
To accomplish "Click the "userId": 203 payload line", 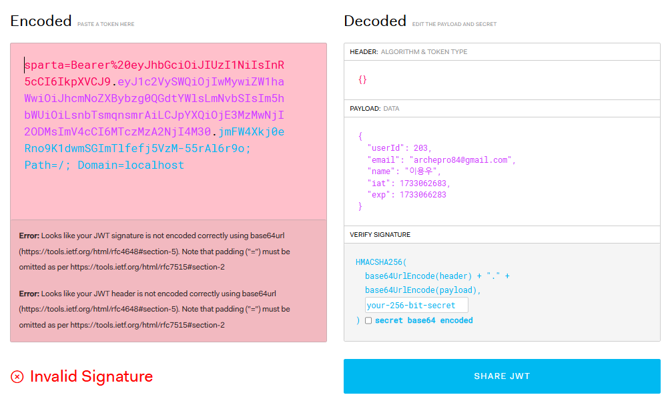I will click(400, 147).
